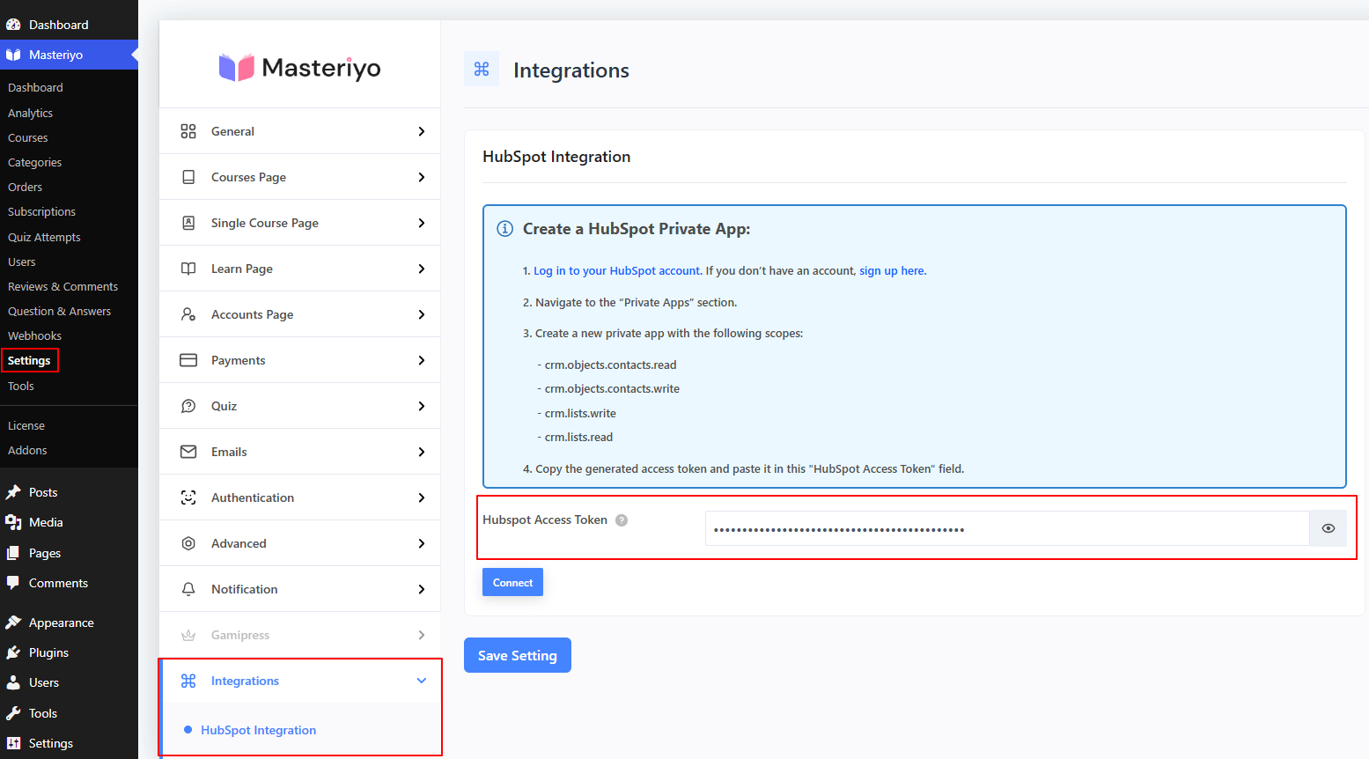Click the Payments card icon
This screenshot has height=759, width=1369.
tap(188, 360)
